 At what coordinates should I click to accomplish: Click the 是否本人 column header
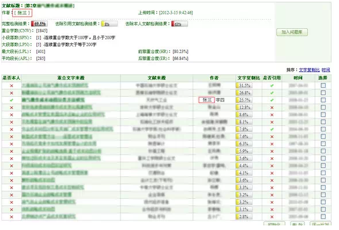tap(12, 78)
